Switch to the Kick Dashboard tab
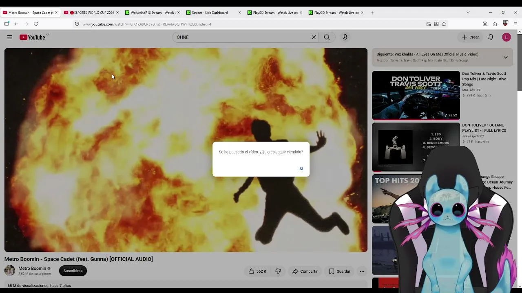Viewport: 522px width, 293px height. (214, 13)
